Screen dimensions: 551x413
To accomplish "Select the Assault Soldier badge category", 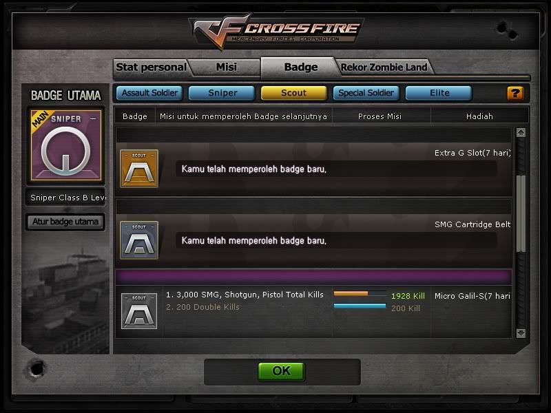I will click(x=149, y=93).
